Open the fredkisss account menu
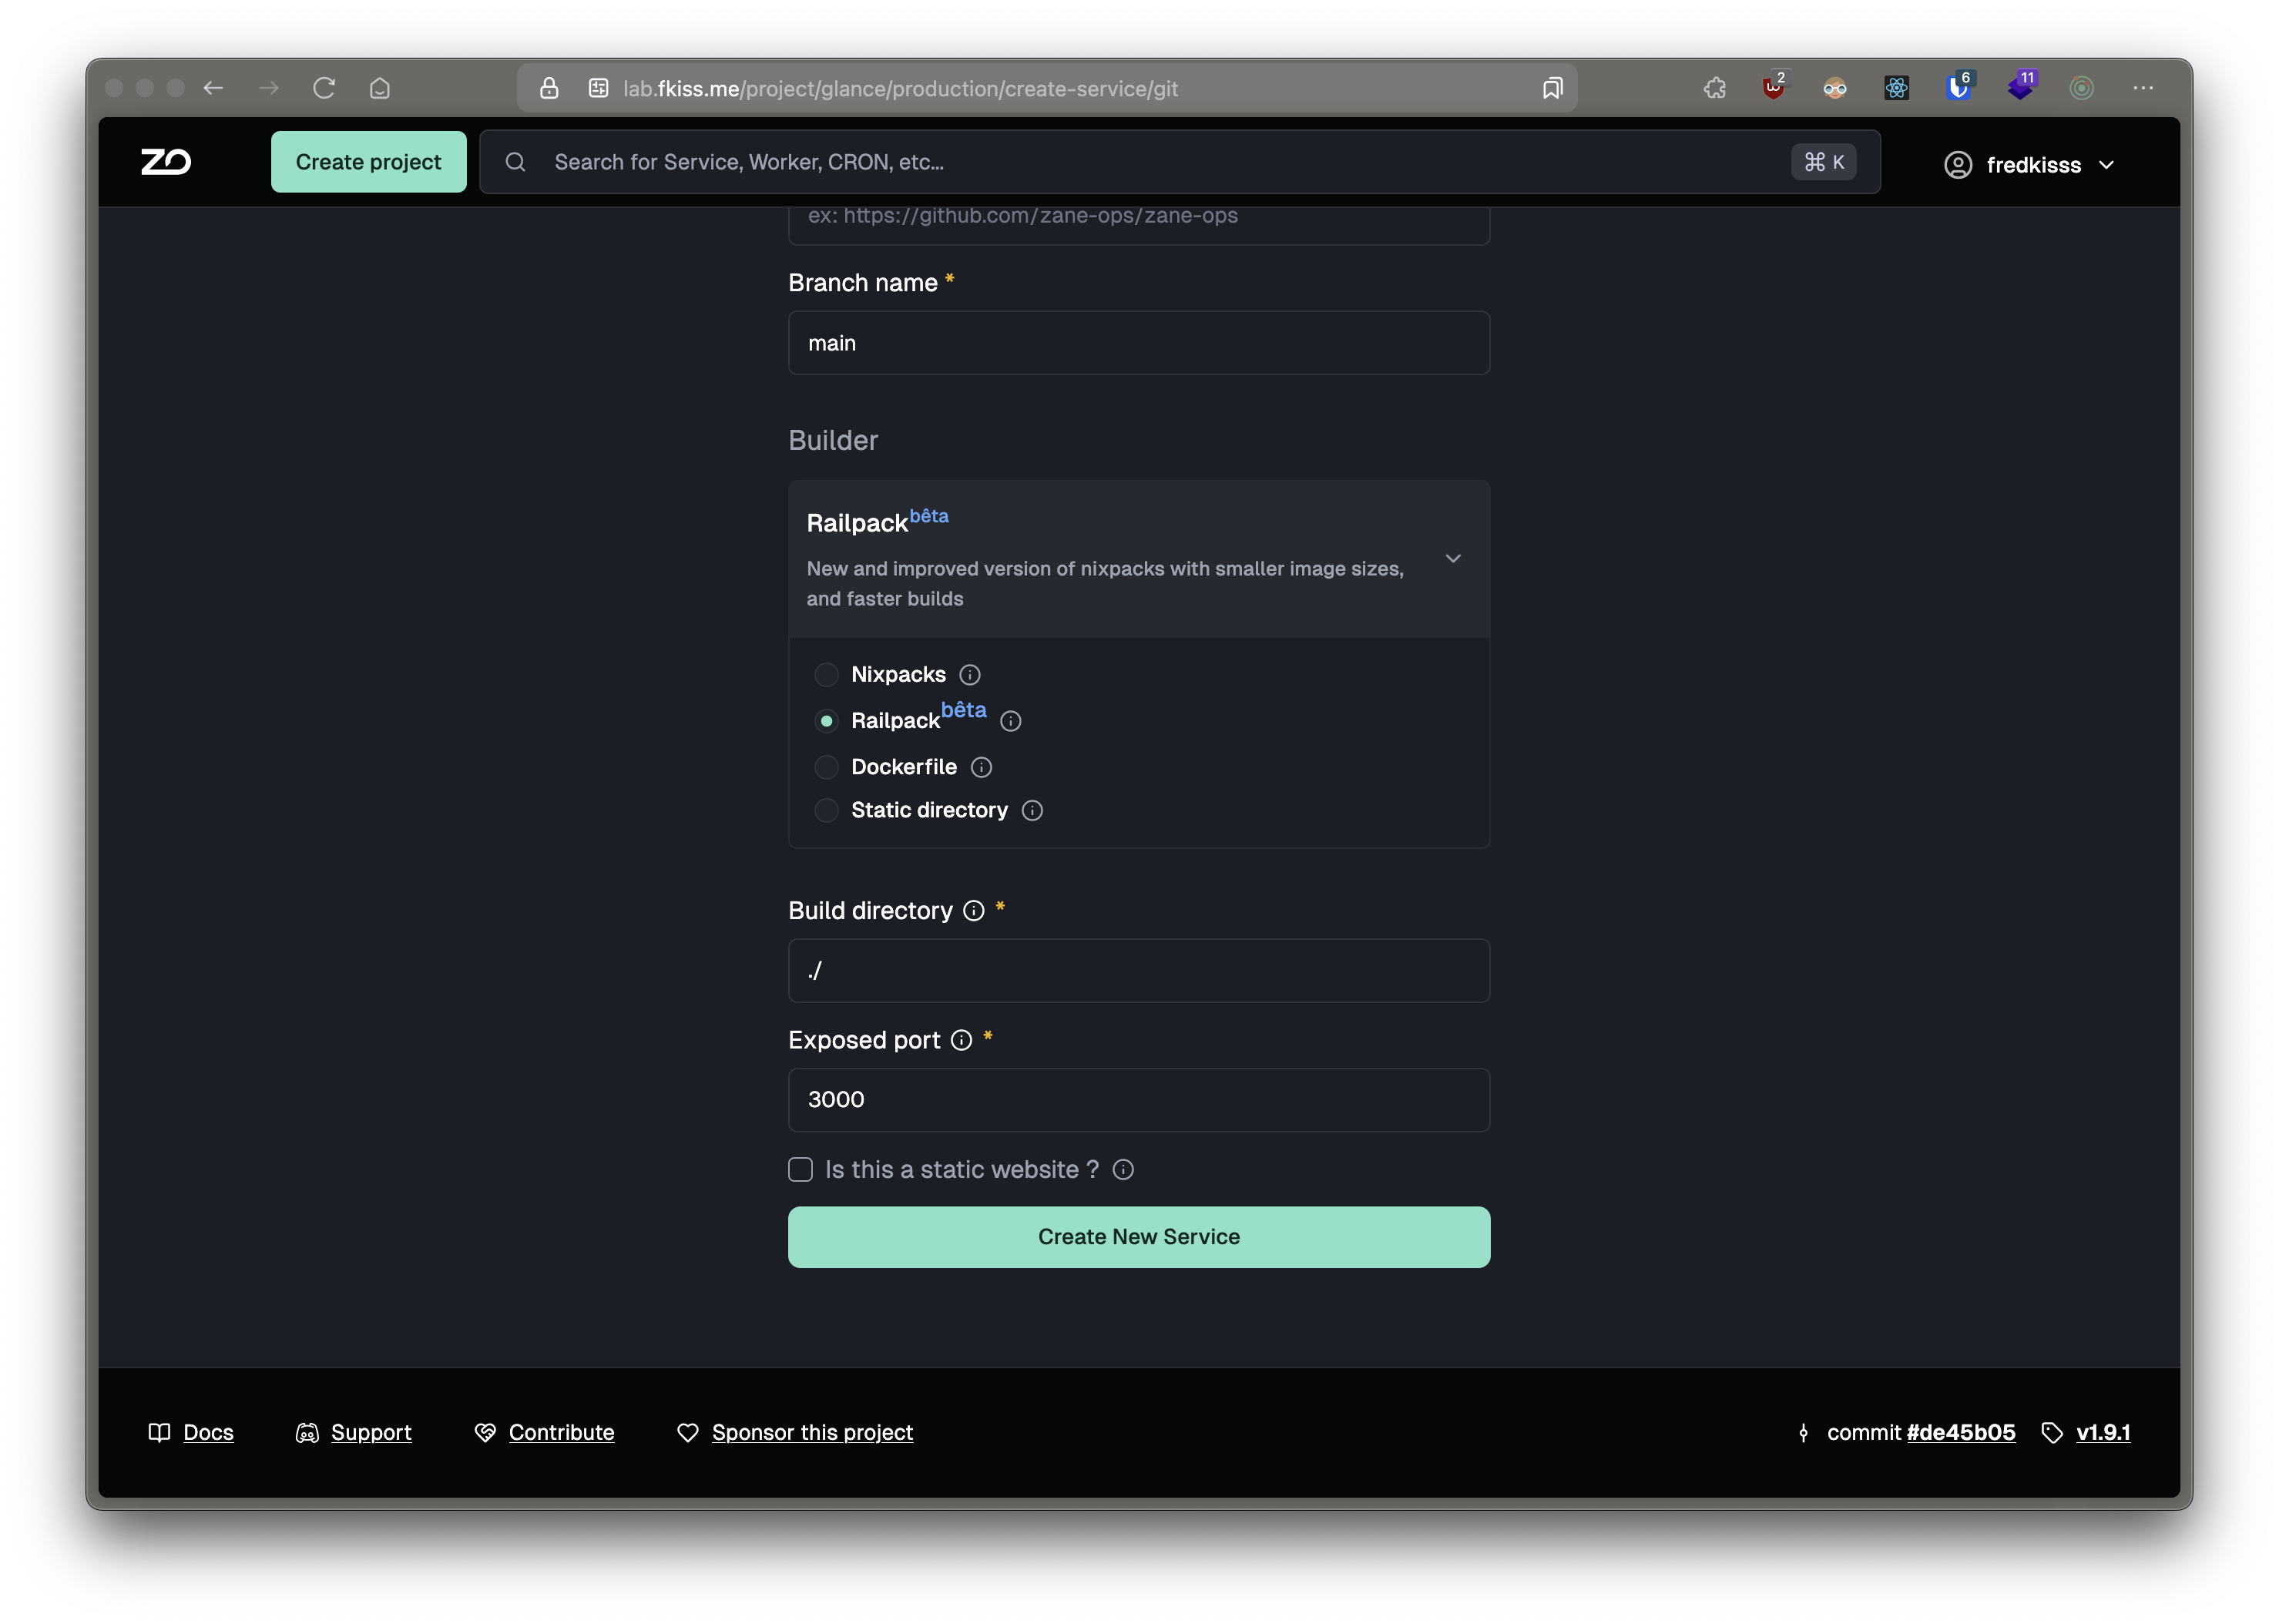This screenshot has height=1624, width=2279. pos(2030,165)
